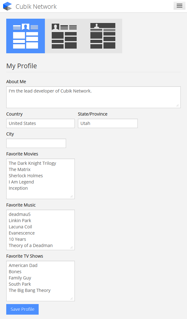
Task: Click inside the Favorite Music box
Action: pos(41,230)
